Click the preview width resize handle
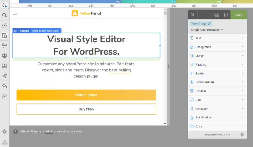The height and width of the screenshot is (147, 253). (168, 66)
